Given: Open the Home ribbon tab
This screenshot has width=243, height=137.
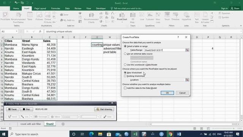Looking at the screenshot, I should click(16, 8).
